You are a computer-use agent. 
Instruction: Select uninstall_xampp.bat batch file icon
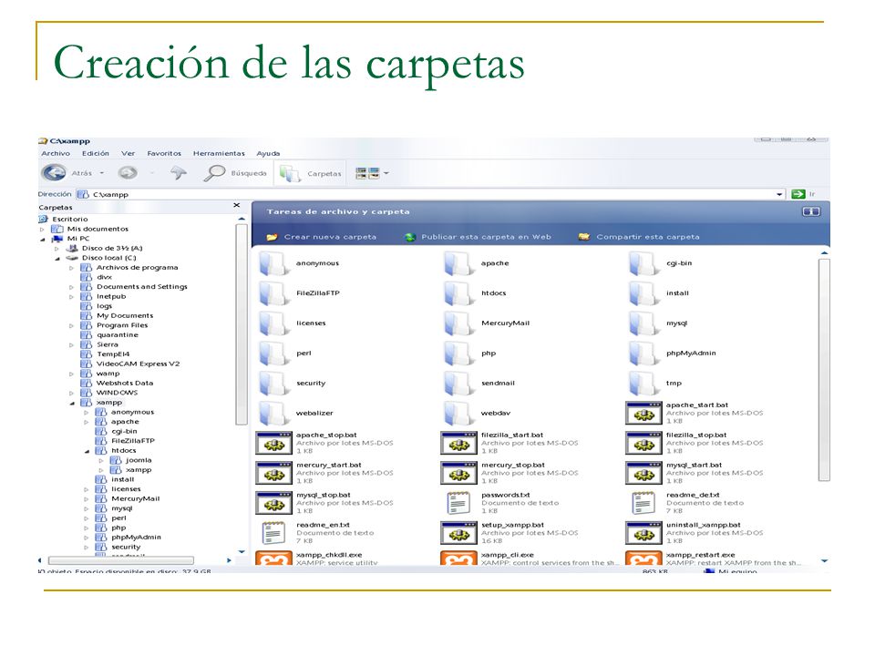[x=643, y=533]
